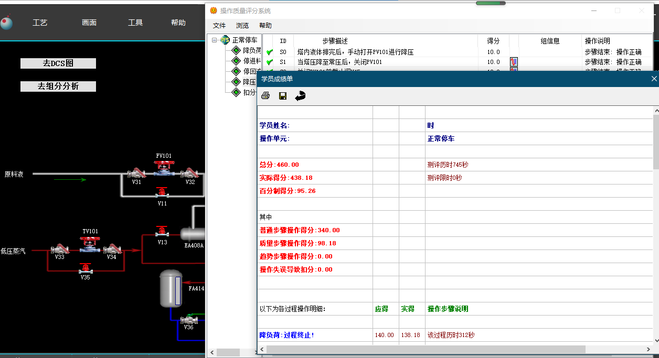Click the save floppy disk icon
The height and width of the screenshot is (358, 659).
(283, 95)
